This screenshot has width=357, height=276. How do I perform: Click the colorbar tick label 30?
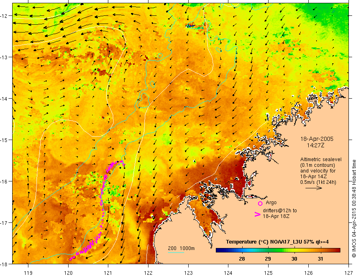tap(294, 259)
